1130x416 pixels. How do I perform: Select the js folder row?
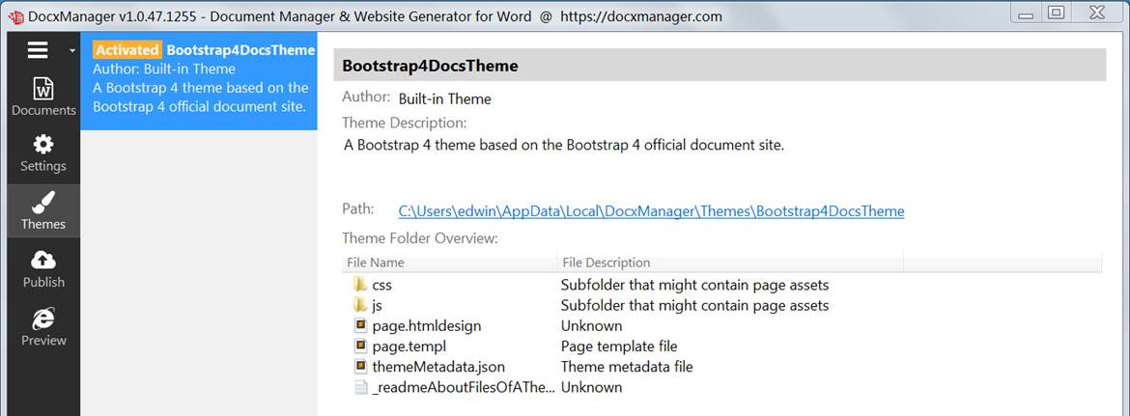pyautogui.click(x=721, y=305)
